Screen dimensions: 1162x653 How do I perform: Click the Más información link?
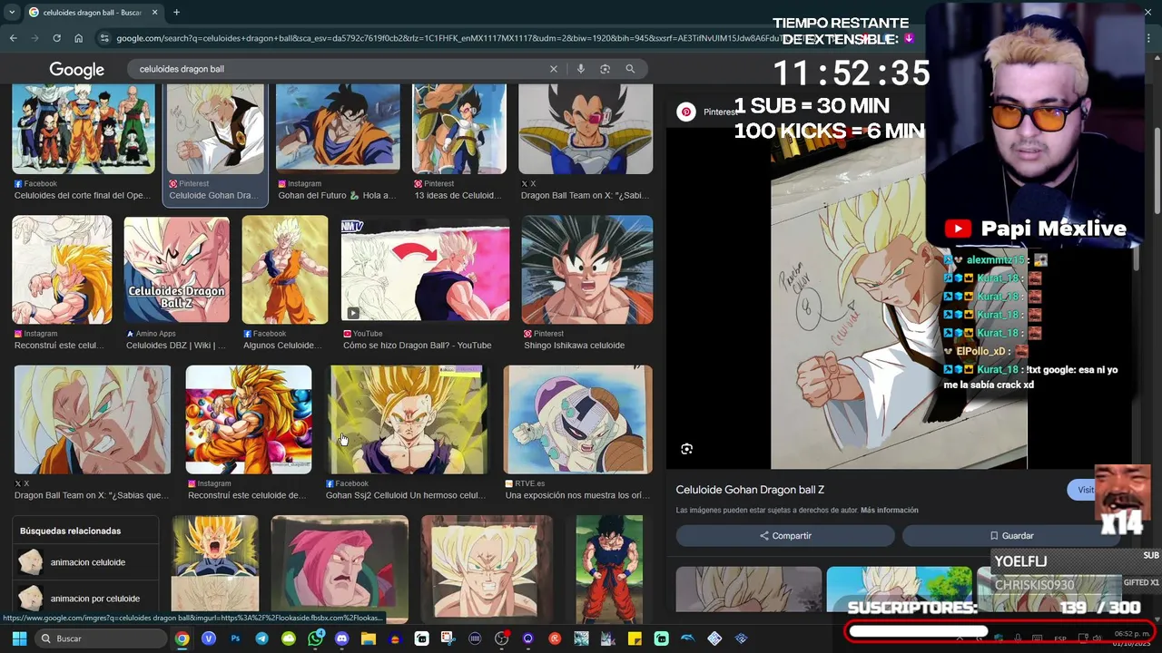[x=890, y=511]
